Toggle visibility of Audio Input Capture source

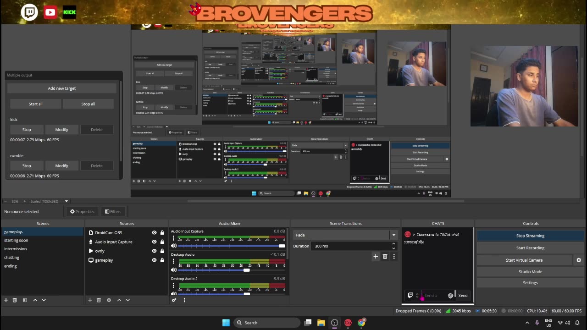click(154, 242)
